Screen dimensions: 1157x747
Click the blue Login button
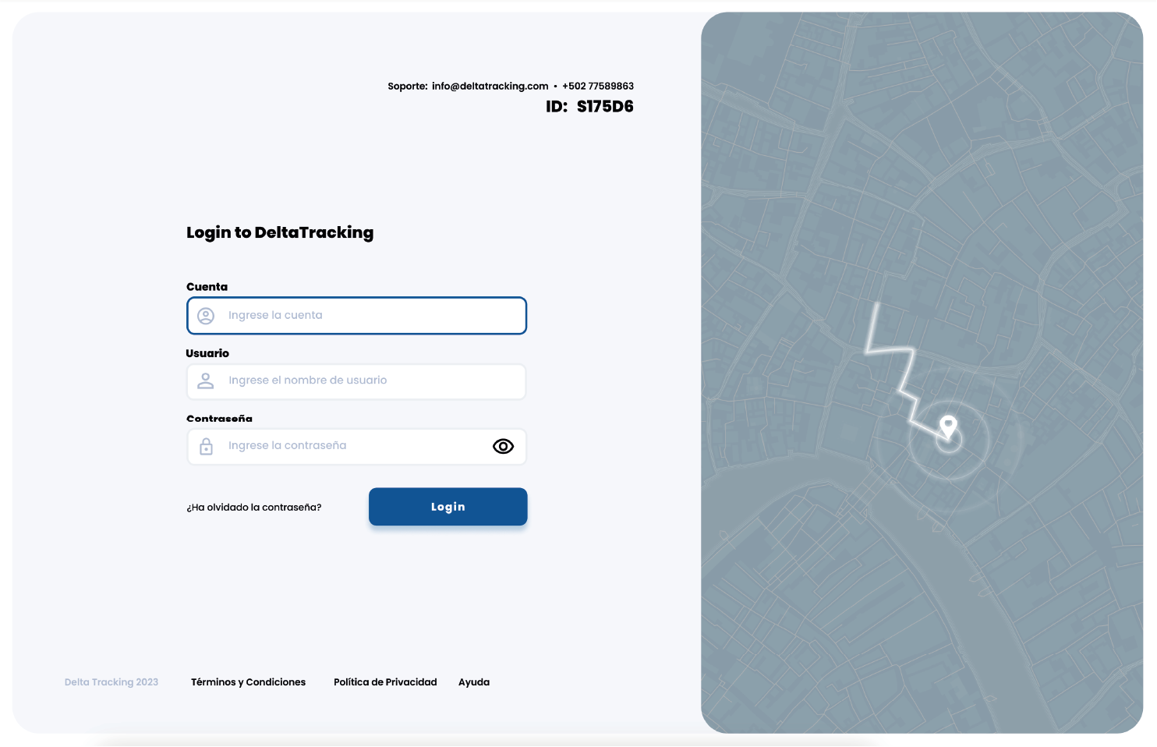click(x=448, y=507)
